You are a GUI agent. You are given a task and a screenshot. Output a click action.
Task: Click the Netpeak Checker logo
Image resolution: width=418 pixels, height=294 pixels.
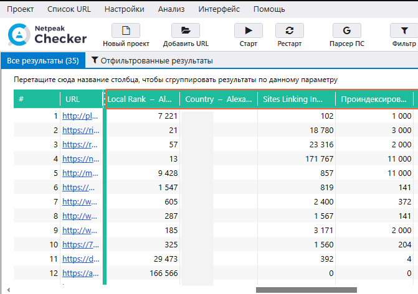(47, 35)
